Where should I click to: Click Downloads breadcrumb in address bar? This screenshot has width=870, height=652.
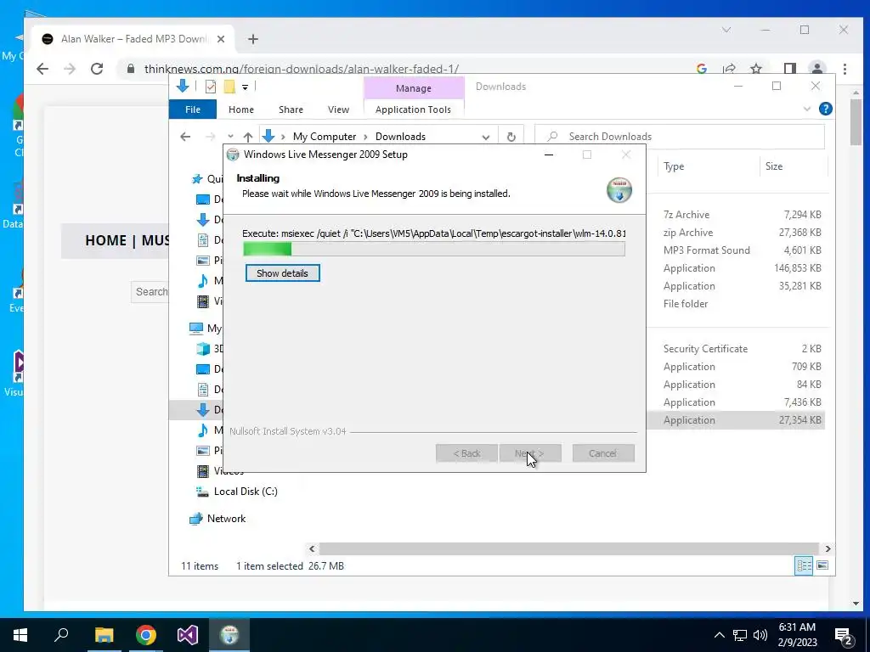[x=400, y=137]
